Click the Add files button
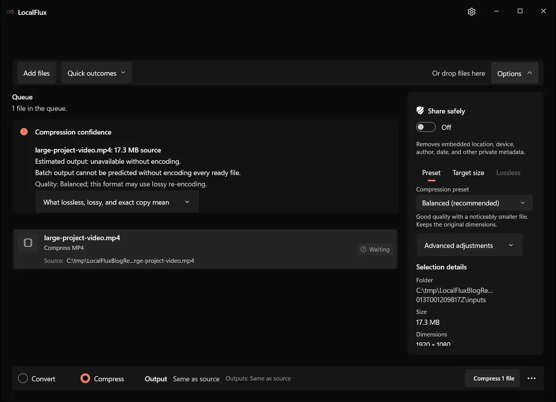The width and height of the screenshot is (556, 402). (37, 73)
